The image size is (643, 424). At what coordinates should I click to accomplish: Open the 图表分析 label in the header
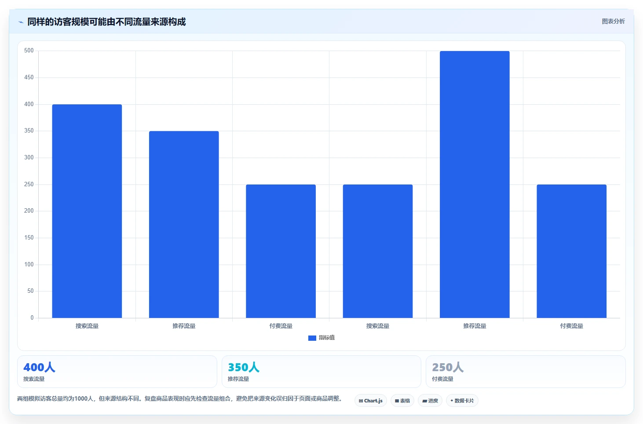tap(613, 21)
